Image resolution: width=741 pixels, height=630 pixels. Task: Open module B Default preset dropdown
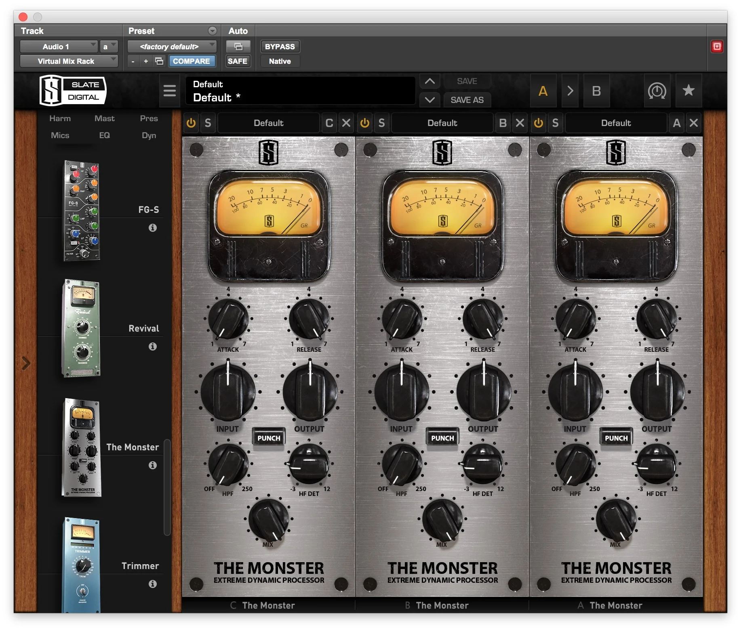442,123
